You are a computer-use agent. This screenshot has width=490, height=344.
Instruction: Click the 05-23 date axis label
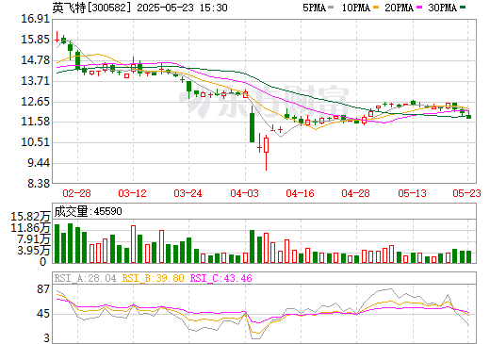click(466, 193)
